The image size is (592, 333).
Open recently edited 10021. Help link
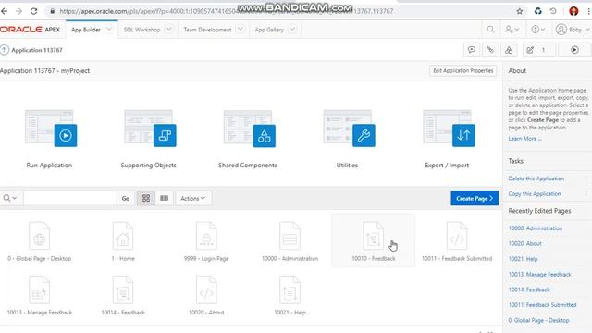(523, 259)
